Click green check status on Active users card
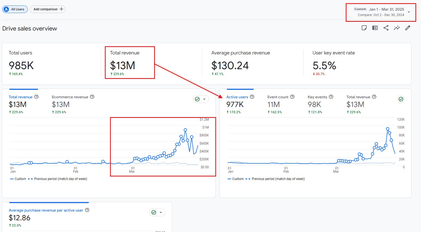Image resolution: width=421 pixels, height=232 pixels. click(401, 99)
